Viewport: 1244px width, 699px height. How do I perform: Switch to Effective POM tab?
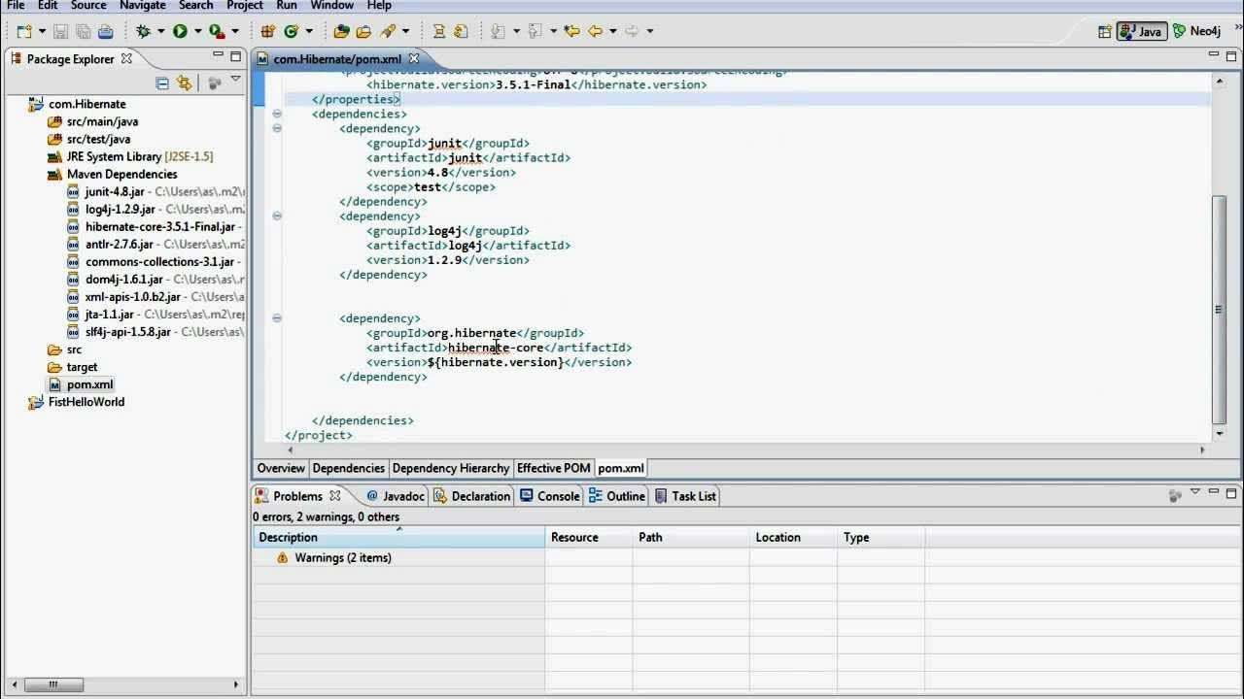coord(554,468)
